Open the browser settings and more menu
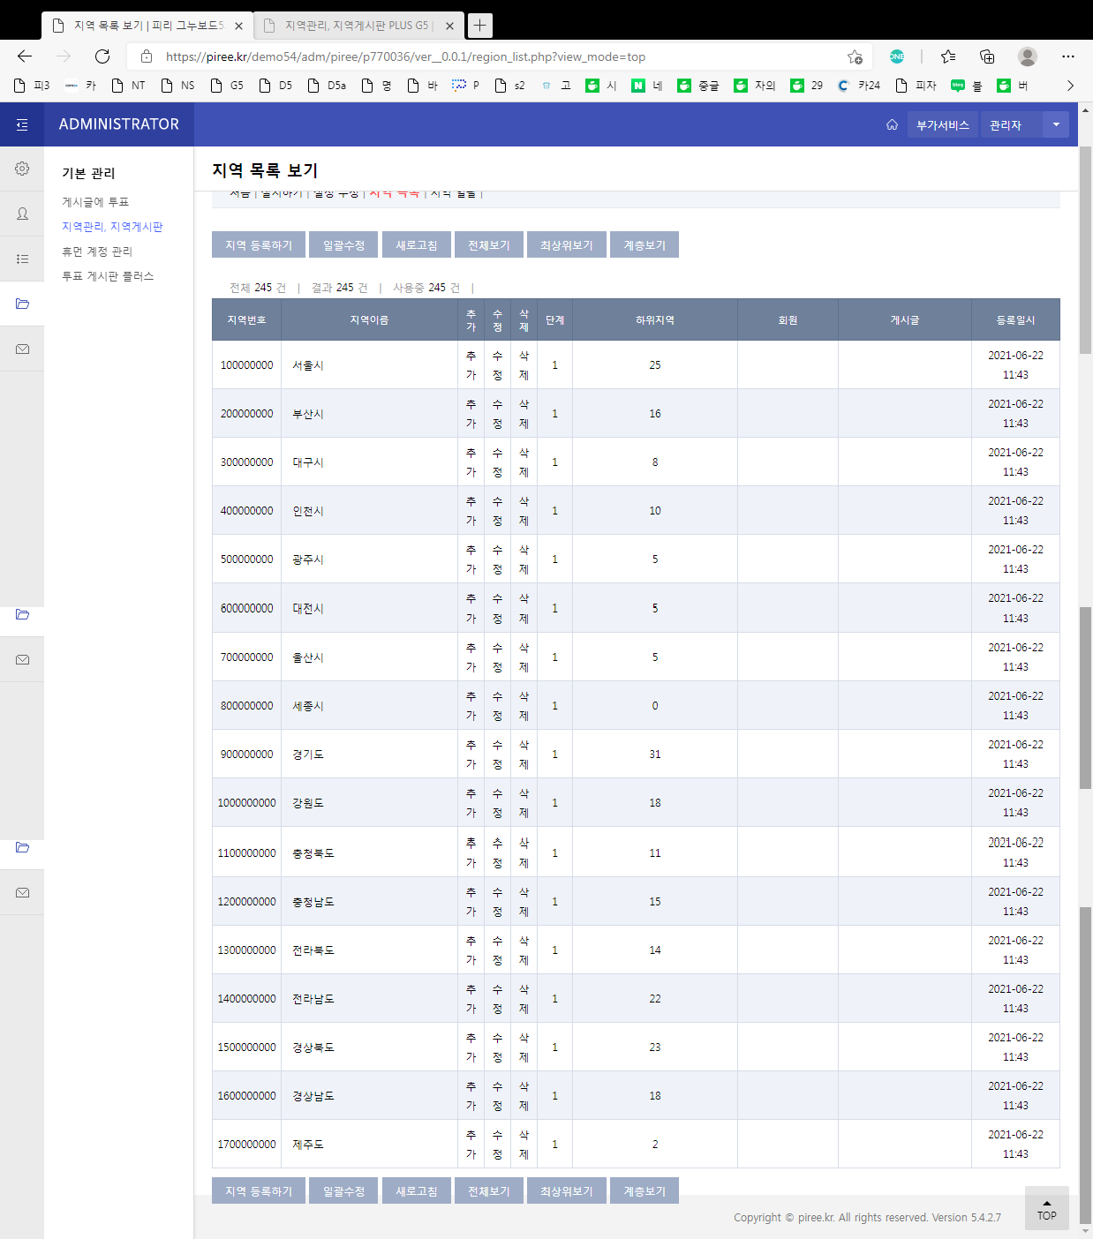The height and width of the screenshot is (1239, 1093). pos(1068,56)
